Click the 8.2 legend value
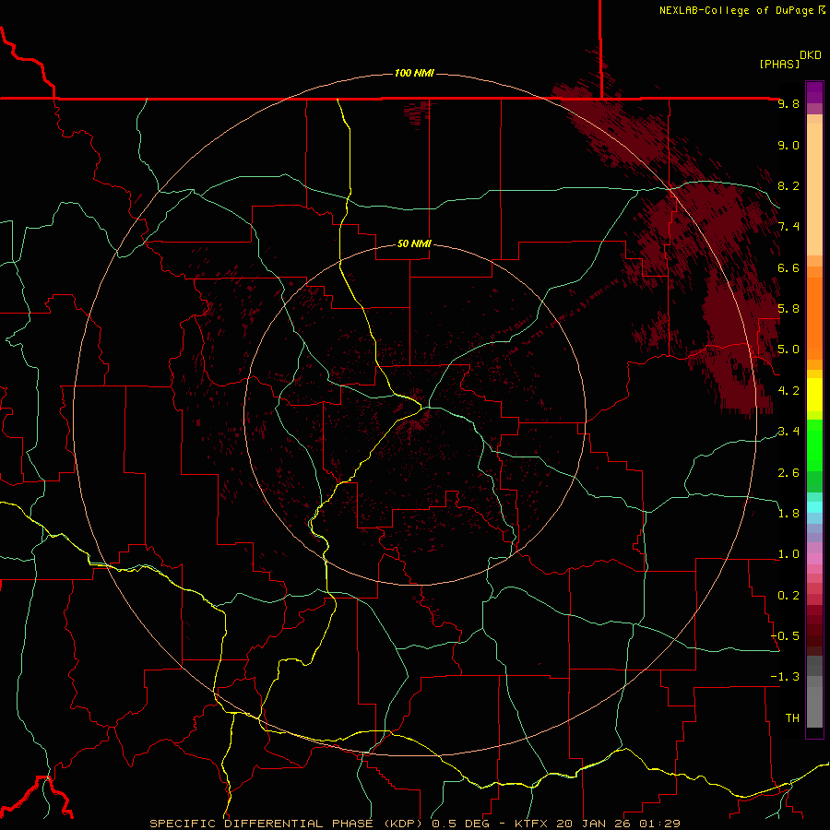This screenshot has height=830, width=830. (x=788, y=185)
